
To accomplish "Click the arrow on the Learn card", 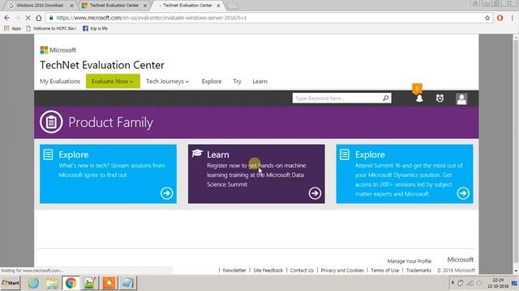I will point(315,193).
